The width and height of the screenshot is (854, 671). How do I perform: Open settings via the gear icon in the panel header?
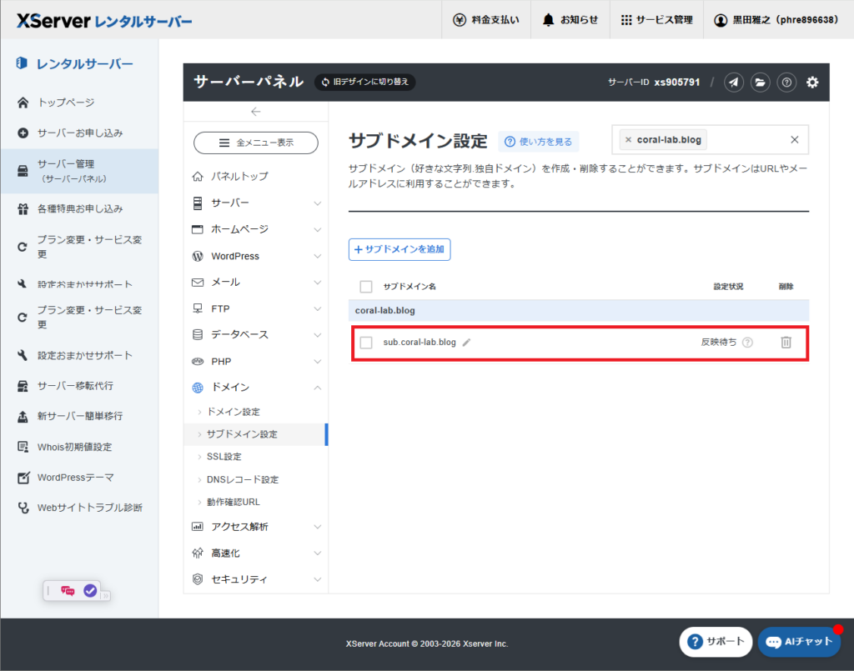point(811,83)
